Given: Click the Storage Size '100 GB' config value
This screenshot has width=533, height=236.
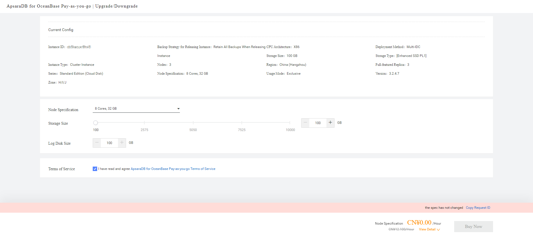Looking at the screenshot, I should click(x=292, y=56).
